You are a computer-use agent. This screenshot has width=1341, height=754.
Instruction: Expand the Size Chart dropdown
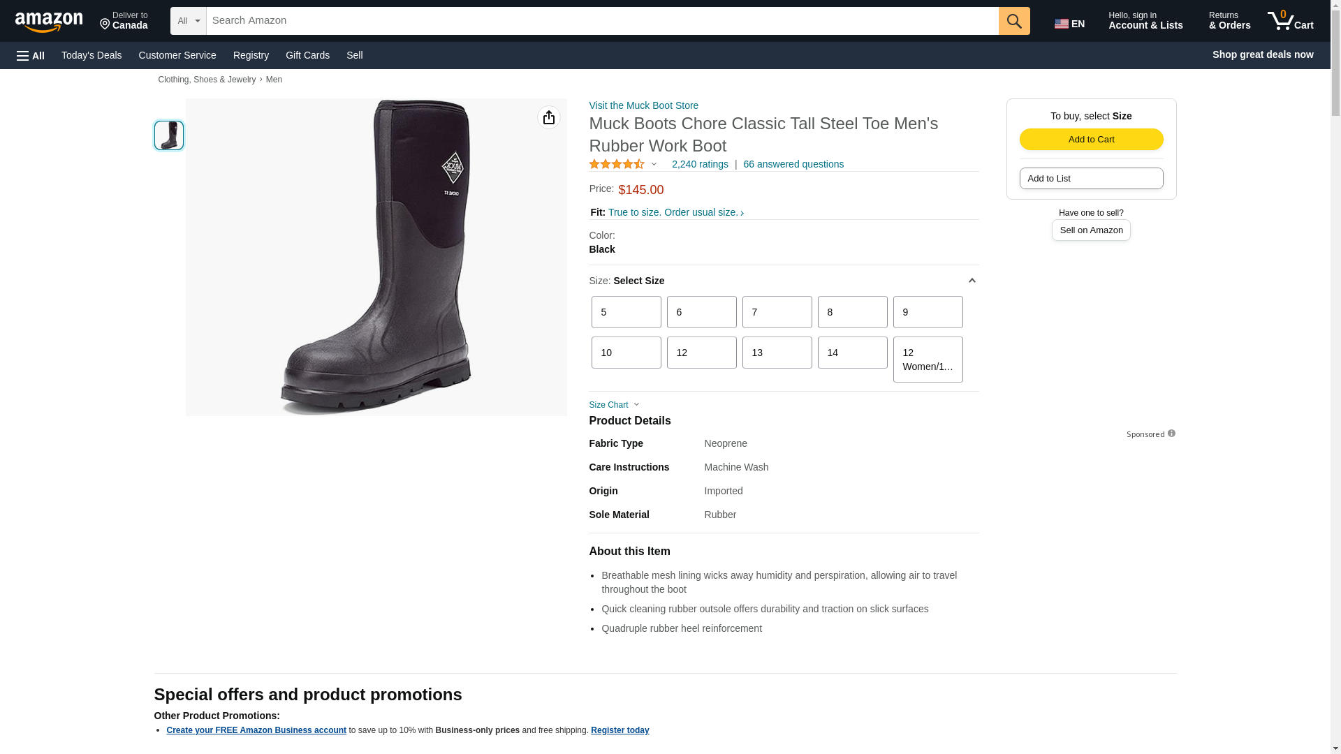(x=614, y=405)
